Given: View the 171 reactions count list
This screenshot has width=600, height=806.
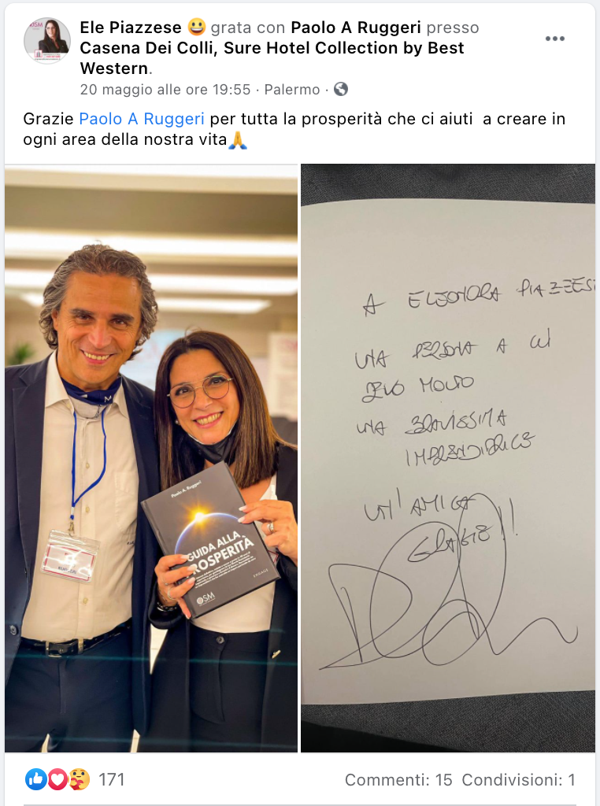Looking at the screenshot, I should tap(112, 780).
